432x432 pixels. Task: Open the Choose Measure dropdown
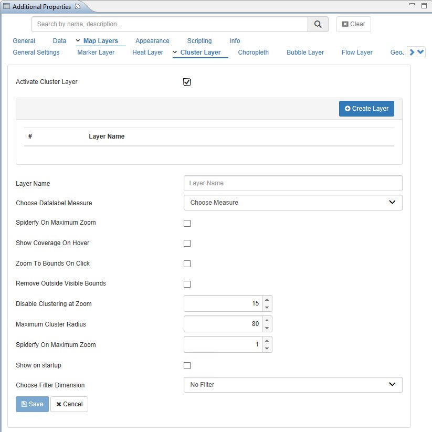coord(292,203)
